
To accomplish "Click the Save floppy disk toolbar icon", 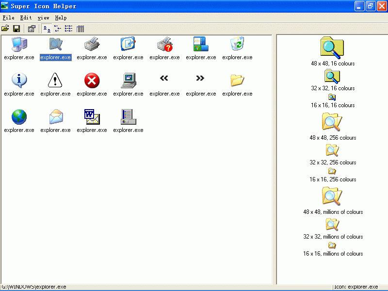I will coord(16,29).
